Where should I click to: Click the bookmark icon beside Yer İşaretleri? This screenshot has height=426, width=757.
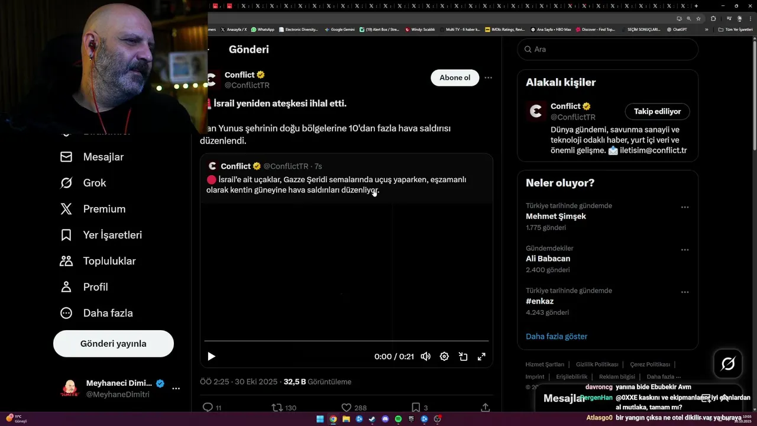pyautogui.click(x=66, y=235)
